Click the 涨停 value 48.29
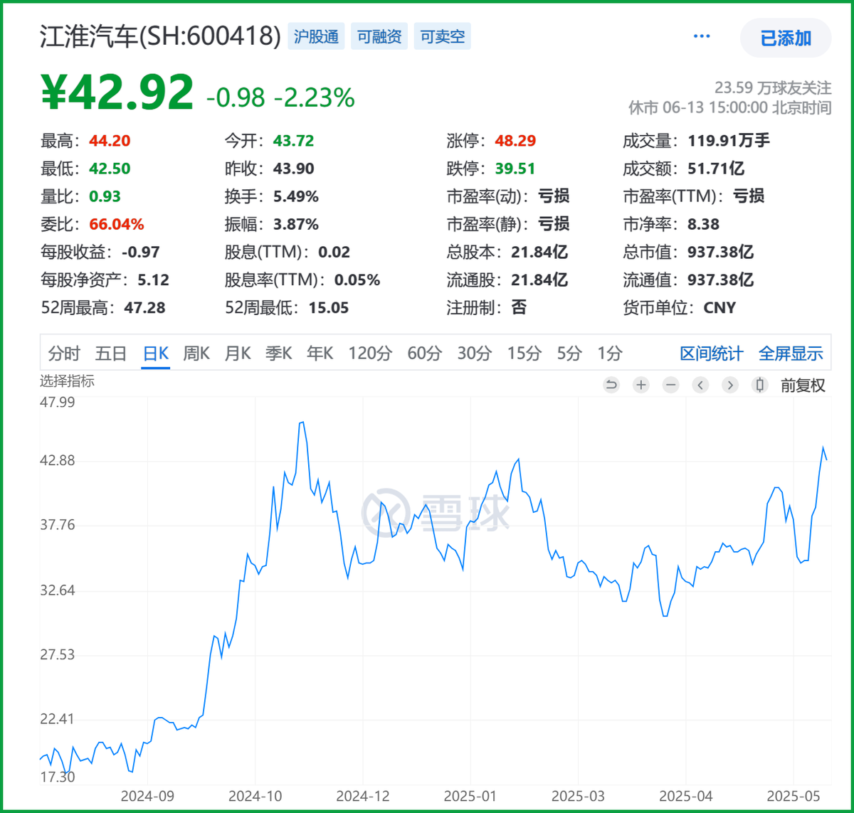854x813 pixels. point(515,141)
